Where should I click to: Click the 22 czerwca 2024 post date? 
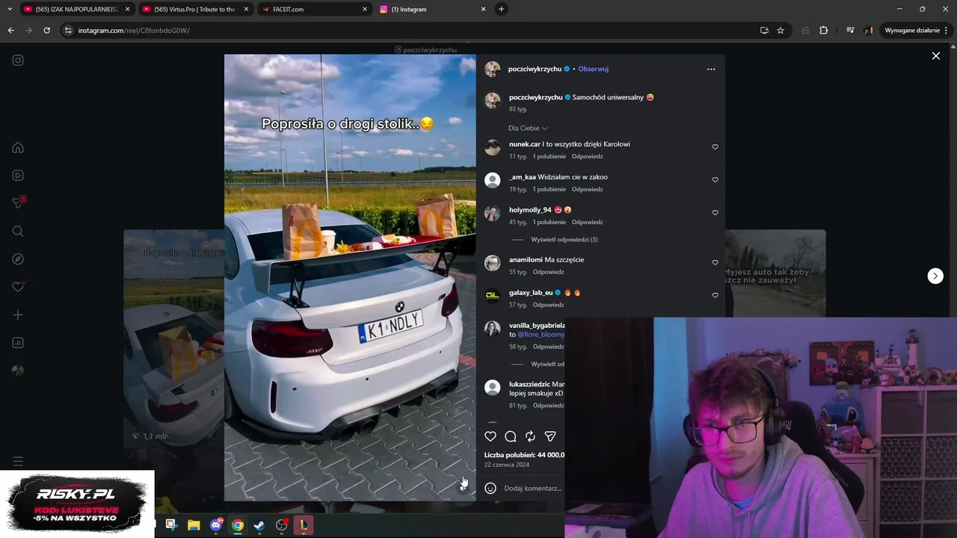506,465
